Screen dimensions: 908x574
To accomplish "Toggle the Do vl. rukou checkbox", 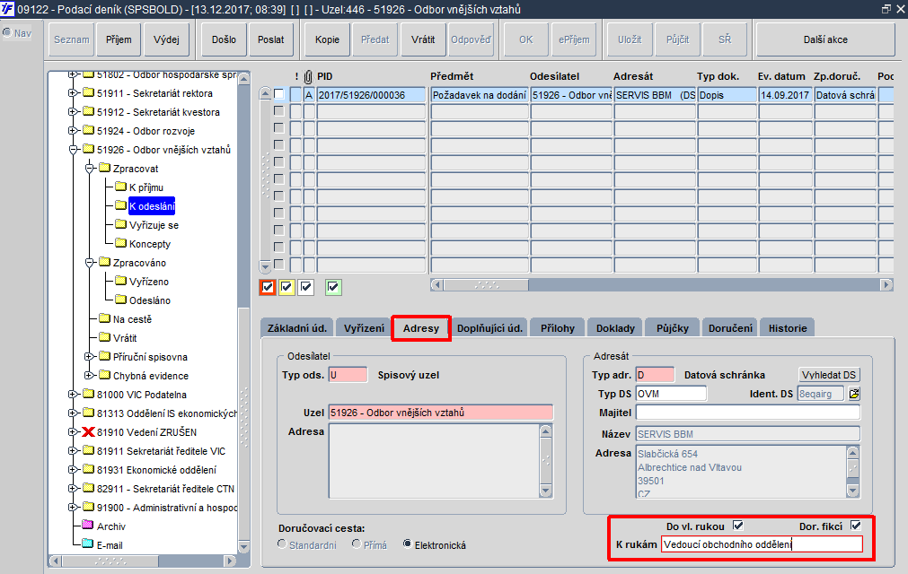I will tap(737, 526).
